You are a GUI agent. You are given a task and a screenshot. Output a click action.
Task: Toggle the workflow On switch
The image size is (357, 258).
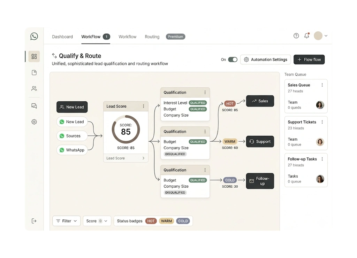233,60
